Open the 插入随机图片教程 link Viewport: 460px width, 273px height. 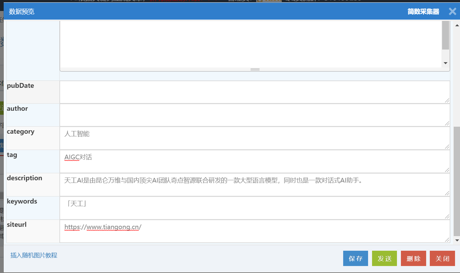tap(34, 255)
